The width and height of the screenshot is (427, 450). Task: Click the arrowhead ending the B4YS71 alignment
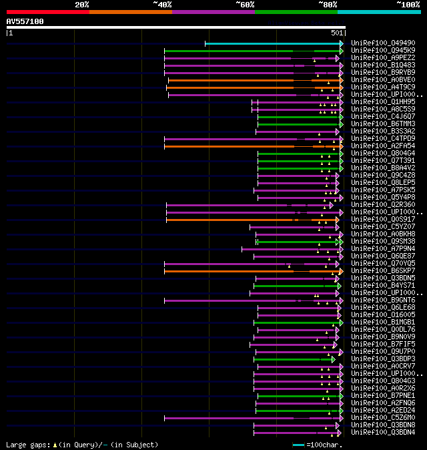(340, 286)
